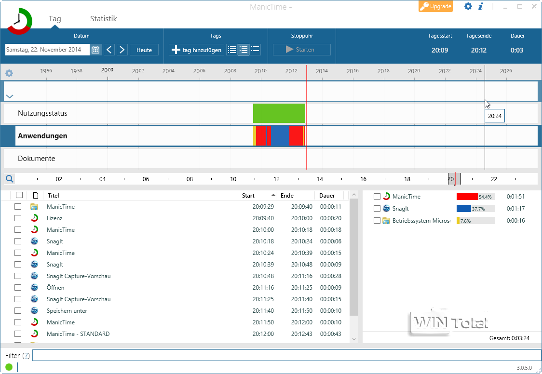Open the calendar date picker icon
Screen dimensions: 542x374
95,50
